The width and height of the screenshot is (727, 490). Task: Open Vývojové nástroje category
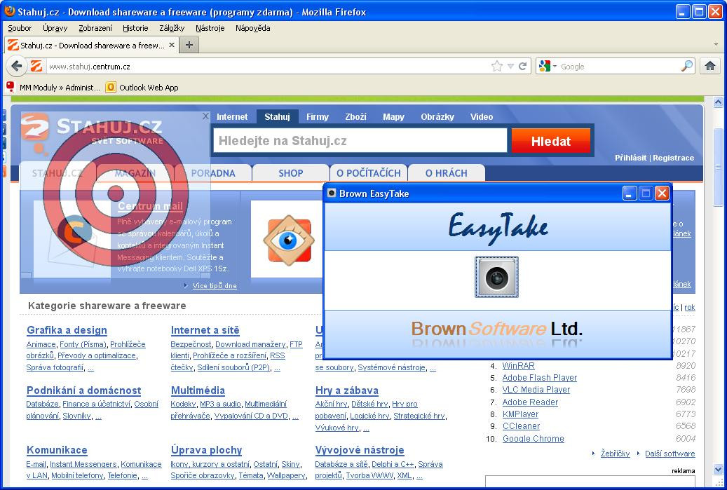coord(360,450)
